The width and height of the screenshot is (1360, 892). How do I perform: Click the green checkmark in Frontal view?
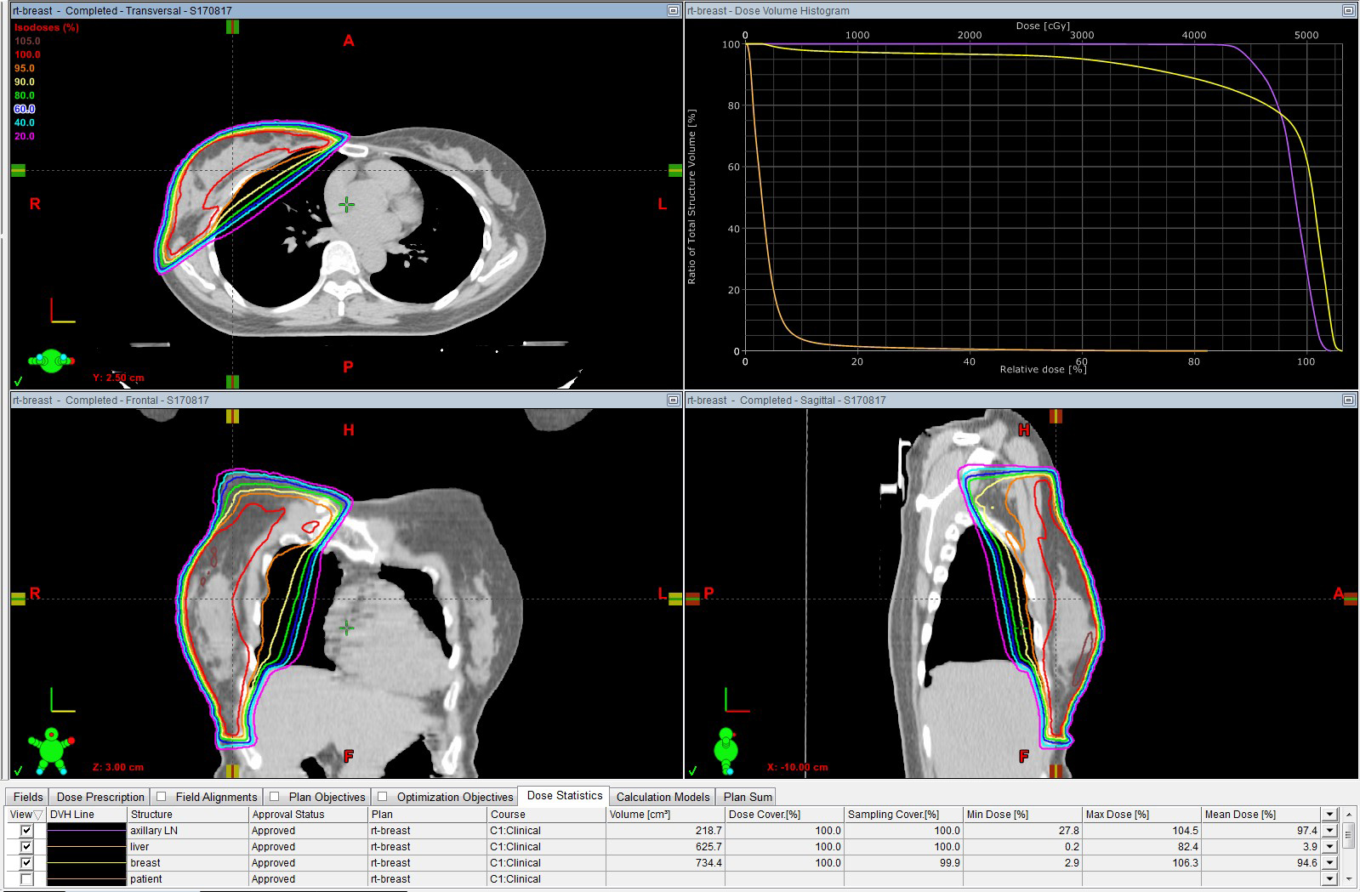(18, 771)
